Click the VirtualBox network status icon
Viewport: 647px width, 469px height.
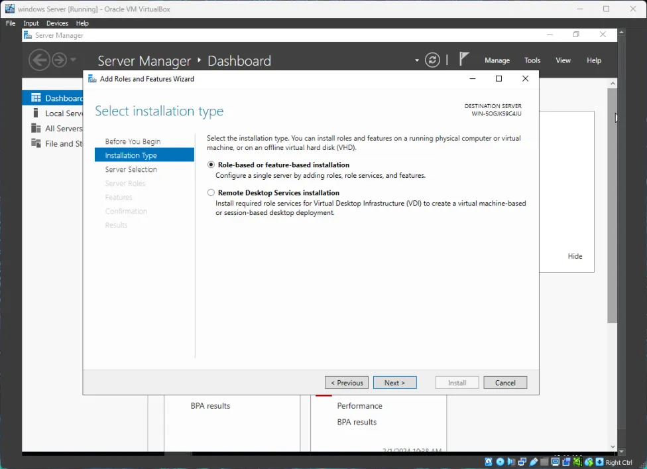pyautogui.click(x=522, y=462)
